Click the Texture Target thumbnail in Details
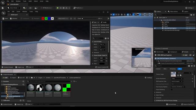The width and height of the screenshot is (196, 110). click(173, 74)
